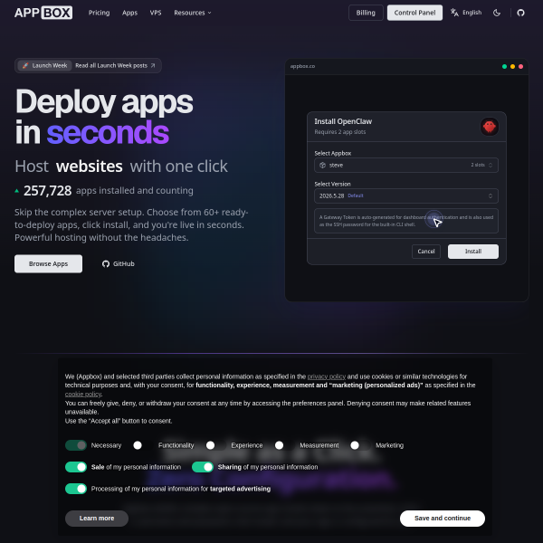Open the VPS menu item
Viewport: 543px width, 543px height.
click(156, 13)
